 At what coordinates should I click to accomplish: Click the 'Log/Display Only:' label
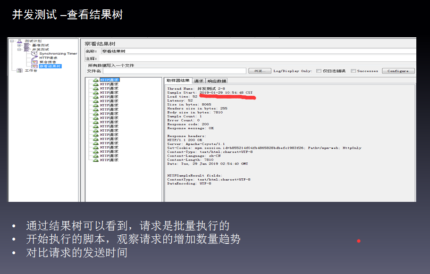point(293,71)
